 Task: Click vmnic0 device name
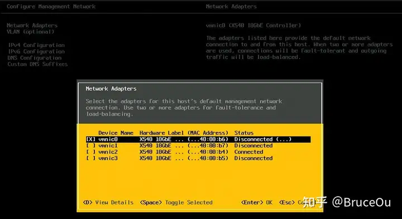(x=108, y=139)
